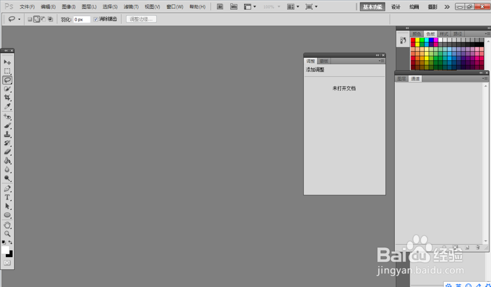491x287 pixels.
Task: Select the Clone Stamp tool
Action: [7, 135]
